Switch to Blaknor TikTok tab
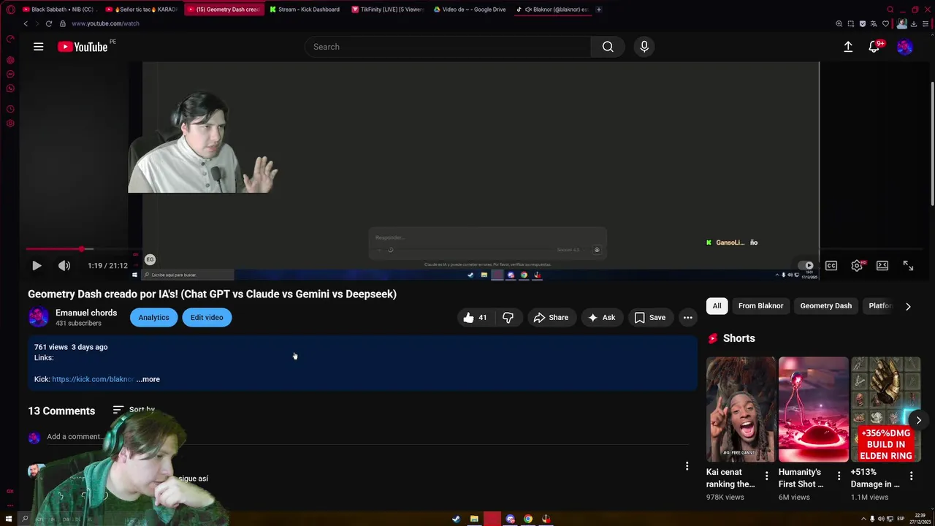 click(x=553, y=9)
